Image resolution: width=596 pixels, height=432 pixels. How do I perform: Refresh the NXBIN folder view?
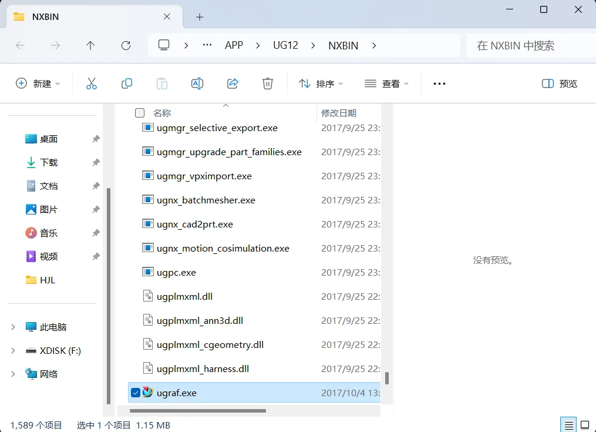(x=126, y=46)
